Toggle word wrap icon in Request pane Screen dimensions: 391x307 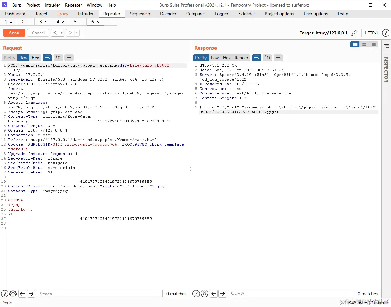coord(47,58)
